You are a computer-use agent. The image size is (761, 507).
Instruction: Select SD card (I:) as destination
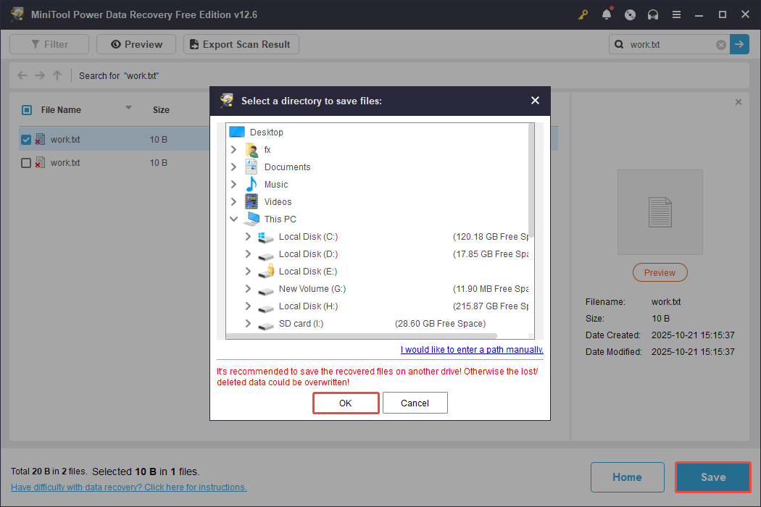(x=301, y=324)
